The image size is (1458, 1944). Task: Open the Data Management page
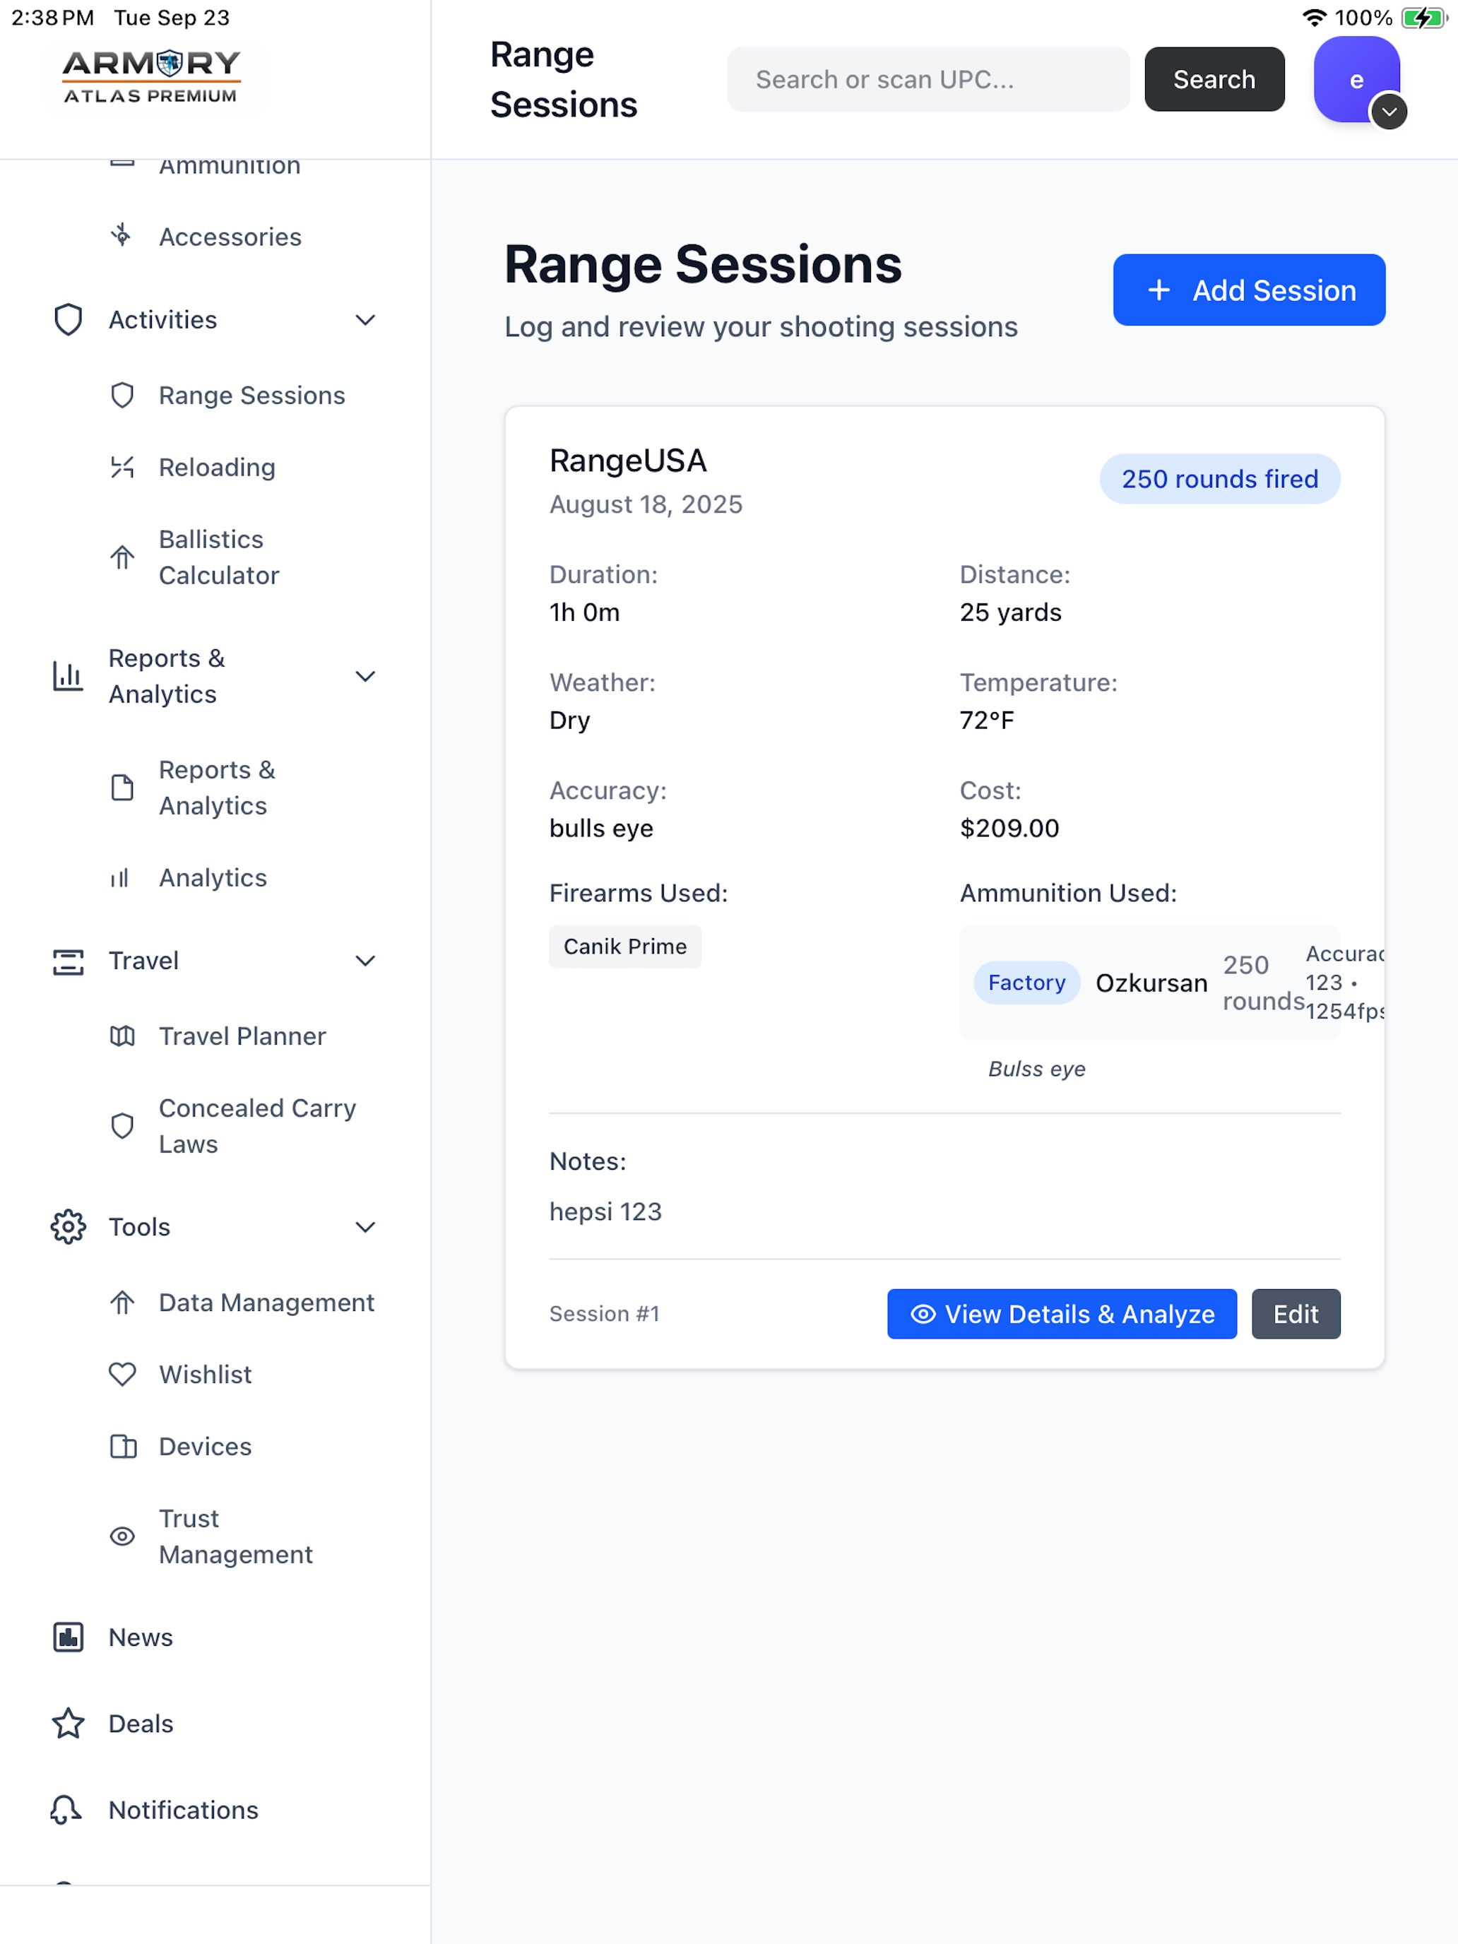266,1303
